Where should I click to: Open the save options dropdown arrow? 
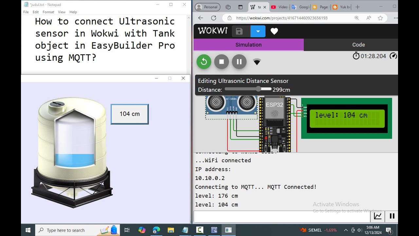point(258,31)
